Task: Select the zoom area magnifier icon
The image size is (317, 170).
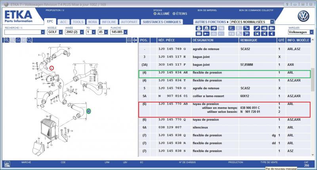Action: 18,40
